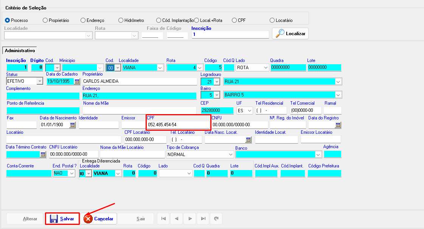Click the first record navigation arrow
Viewport: 424px width, 229px height.
pyautogui.click(x=163, y=219)
